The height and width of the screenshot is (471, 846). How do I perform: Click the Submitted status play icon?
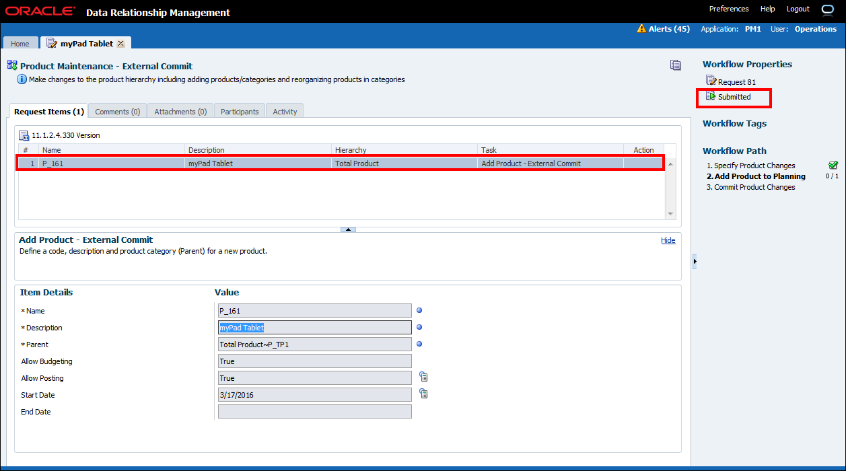711,97
